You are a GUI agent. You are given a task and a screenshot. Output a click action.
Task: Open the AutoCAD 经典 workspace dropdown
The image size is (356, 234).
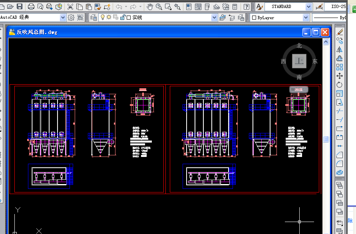(x=63, y=18)
